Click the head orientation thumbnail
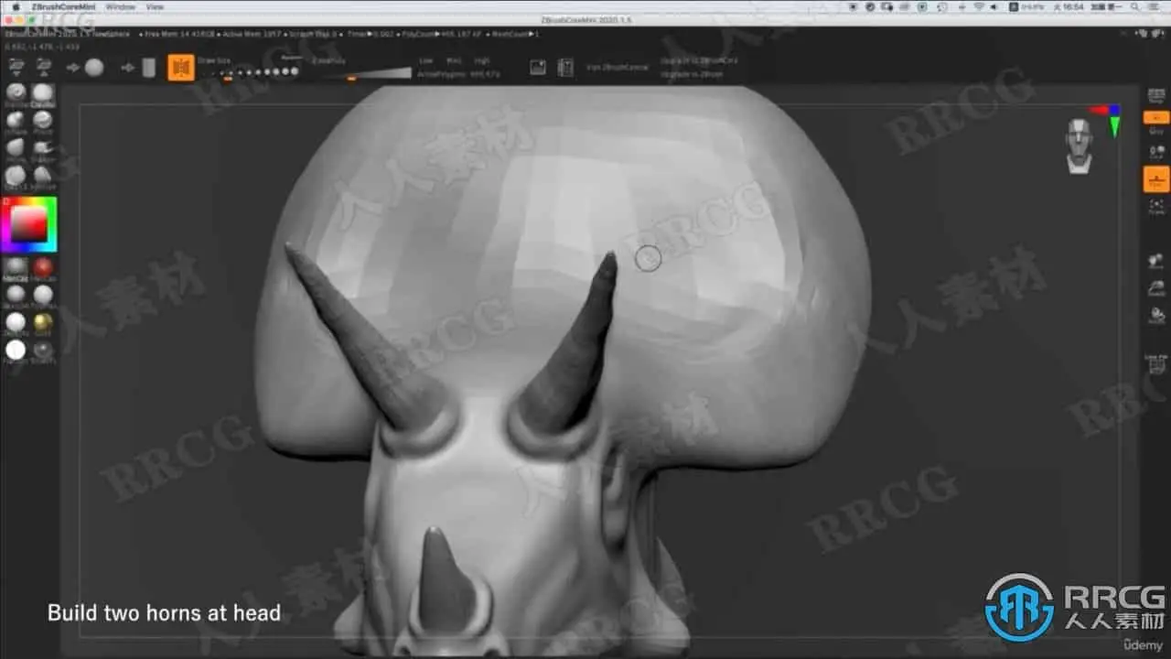Screen dimensions: 1171x659 click(x=1080, y=146)
